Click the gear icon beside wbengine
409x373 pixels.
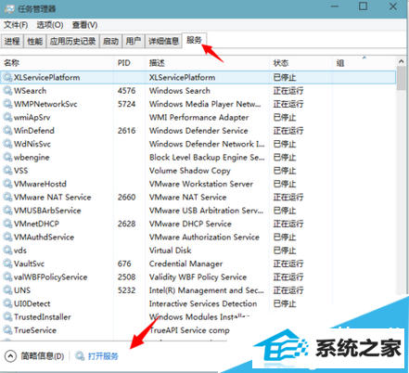tap(7, 157)
